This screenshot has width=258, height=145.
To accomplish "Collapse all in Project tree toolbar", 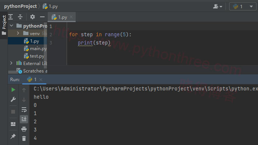I will 20,17.
